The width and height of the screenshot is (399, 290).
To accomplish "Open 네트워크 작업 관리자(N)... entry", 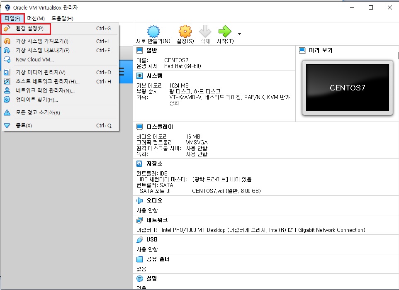I will (x=60, y=90).
